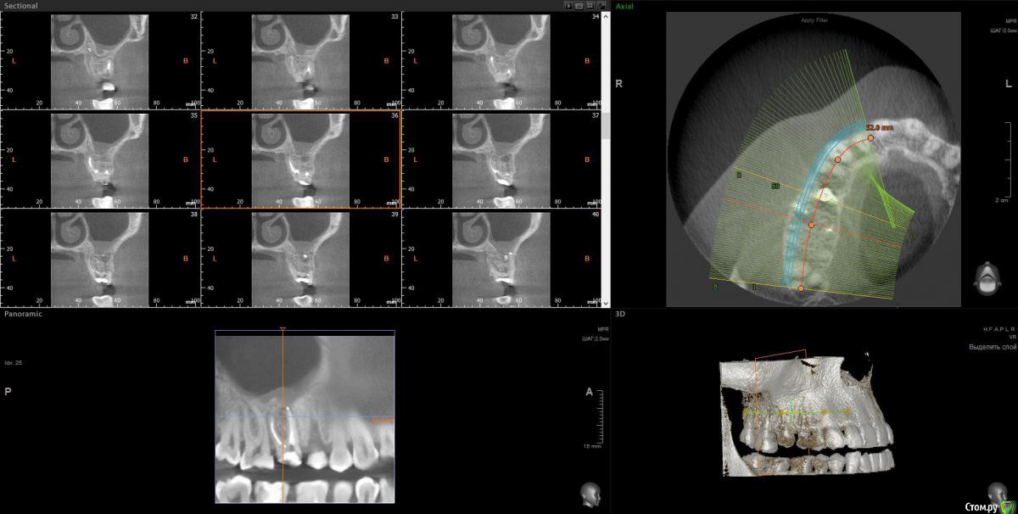Image resolution: width=1018 pixels, height=514 pixels.
Task: Activate the Axial panel title
Action: (624, 6)
